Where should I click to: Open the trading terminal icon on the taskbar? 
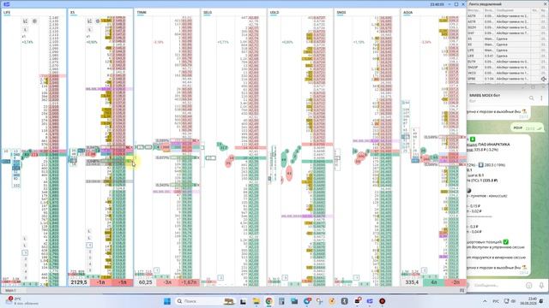(x=370, y=301)
